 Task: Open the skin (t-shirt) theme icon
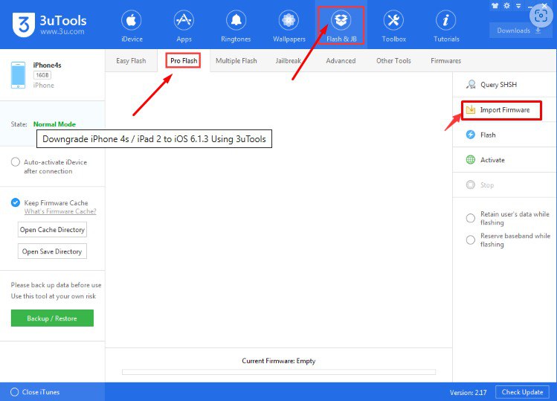[x=495, y=6]
